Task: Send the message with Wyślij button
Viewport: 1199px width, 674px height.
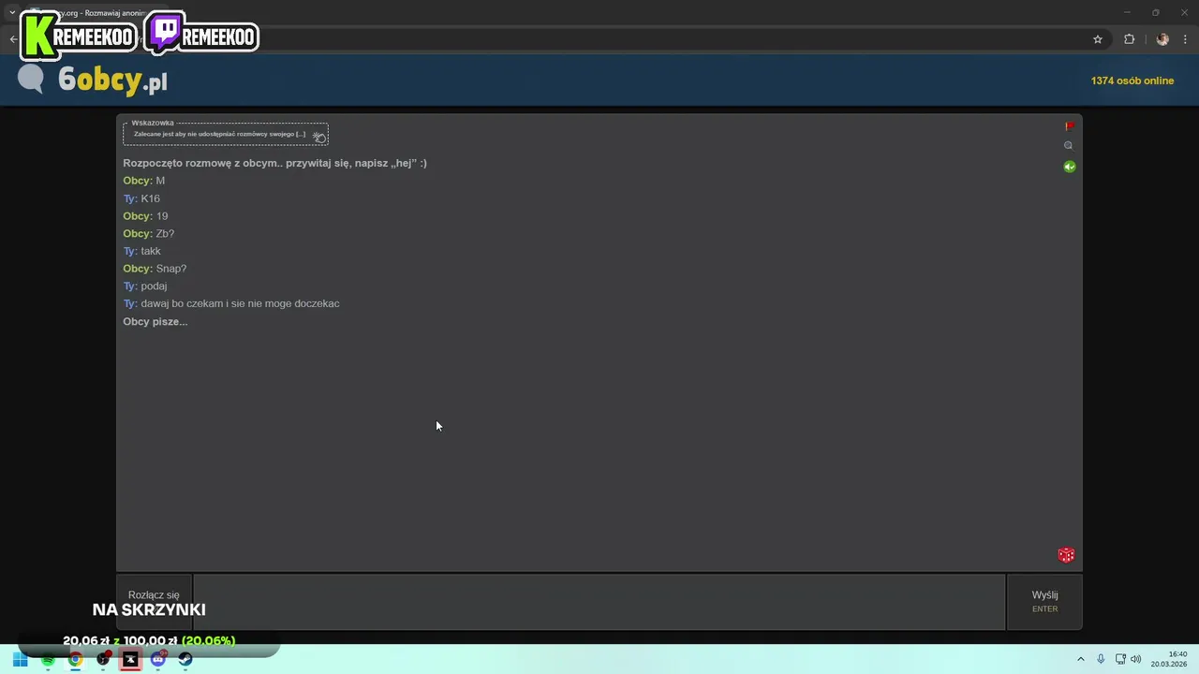Action: click(1044, 602)
